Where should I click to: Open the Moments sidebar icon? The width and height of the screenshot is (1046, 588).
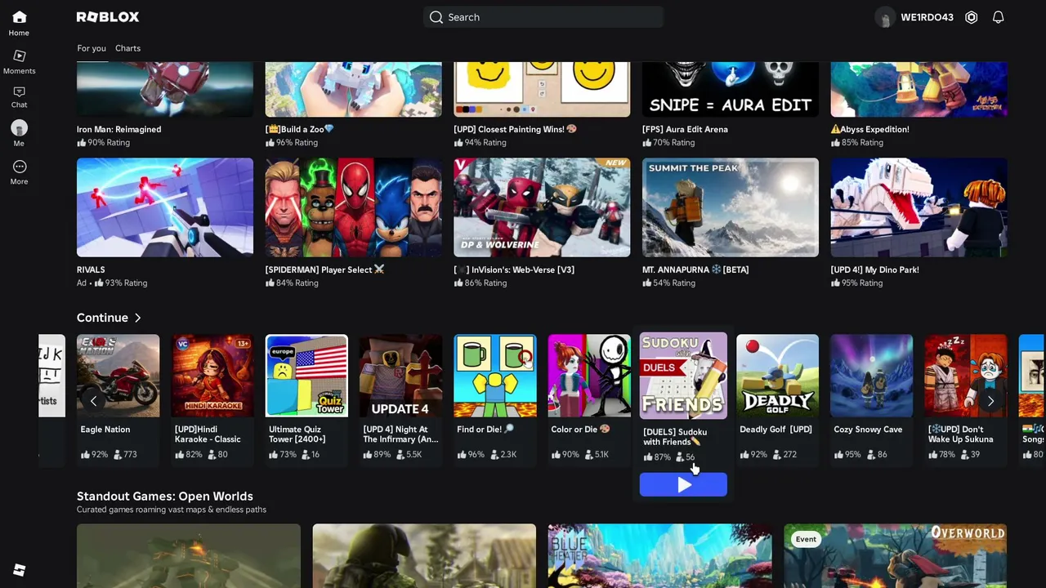point(20,56)
